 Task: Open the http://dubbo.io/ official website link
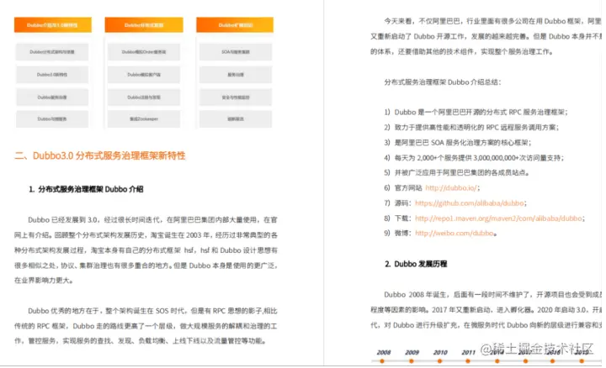tap(451, 188)
